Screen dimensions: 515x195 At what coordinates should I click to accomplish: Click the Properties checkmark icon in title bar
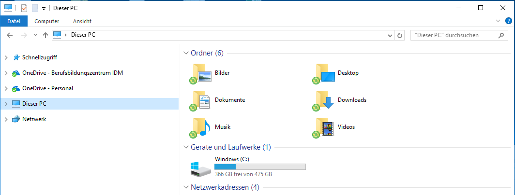(24, 8)
